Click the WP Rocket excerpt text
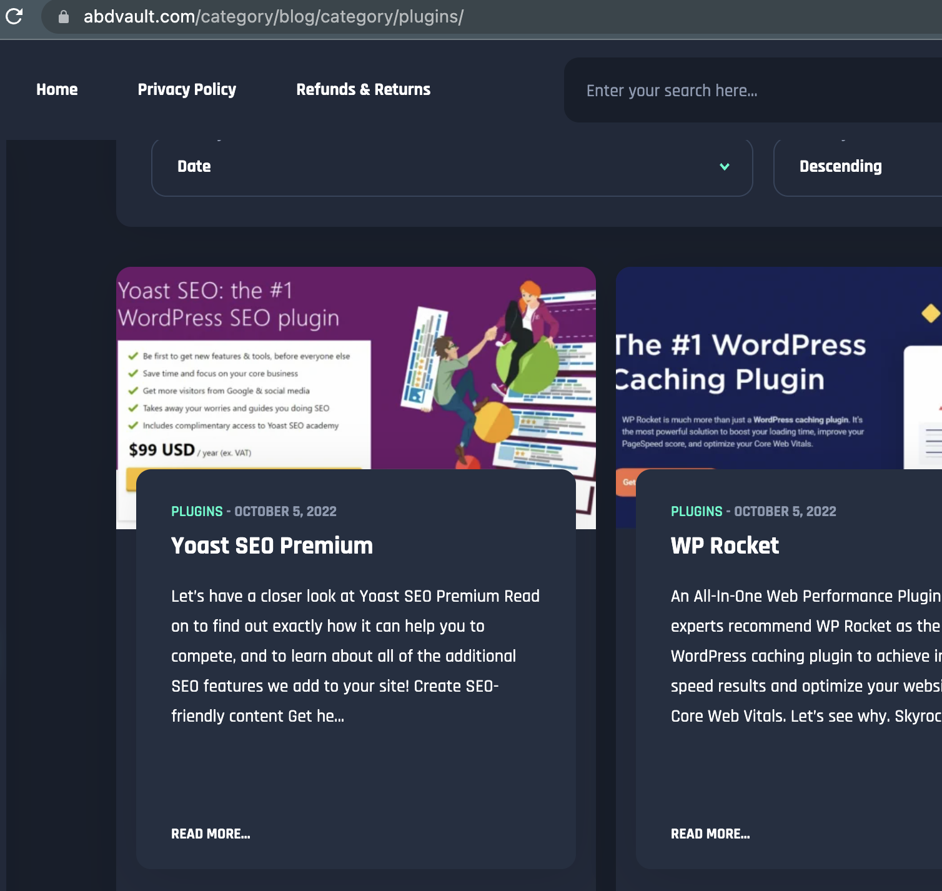This screenshot has height=891, width=942. pyautogui.click(x=806, y=656)
